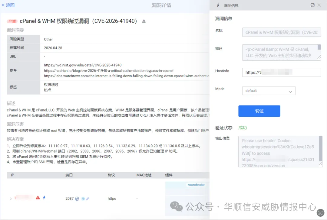
Task: Open the labs.watchtowr.com reference URL
Action: [x=126, y=76]
